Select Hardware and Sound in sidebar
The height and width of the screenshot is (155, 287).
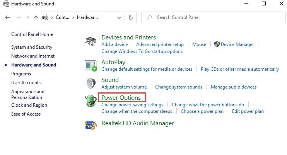click(34, 65)
